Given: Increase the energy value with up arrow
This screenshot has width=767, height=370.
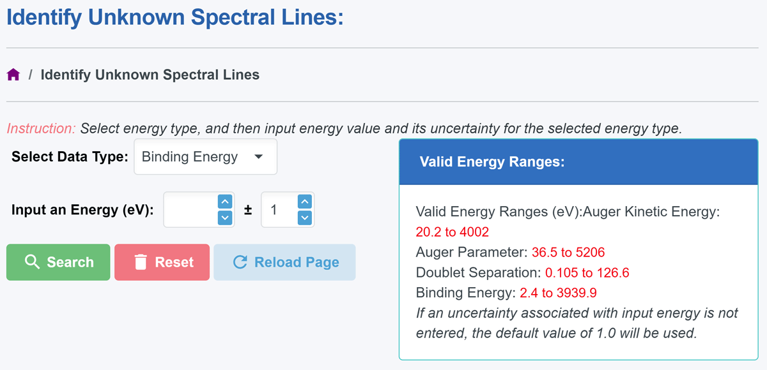Looking at the screenshot, I should 224,202.
